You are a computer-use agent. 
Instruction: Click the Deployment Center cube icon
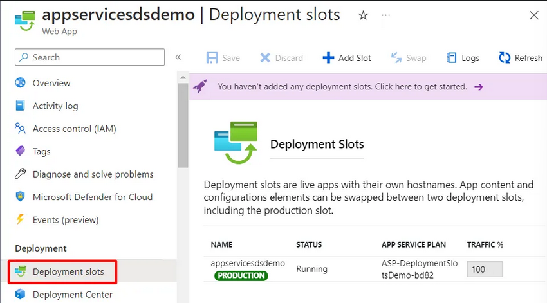coord(20,294)
